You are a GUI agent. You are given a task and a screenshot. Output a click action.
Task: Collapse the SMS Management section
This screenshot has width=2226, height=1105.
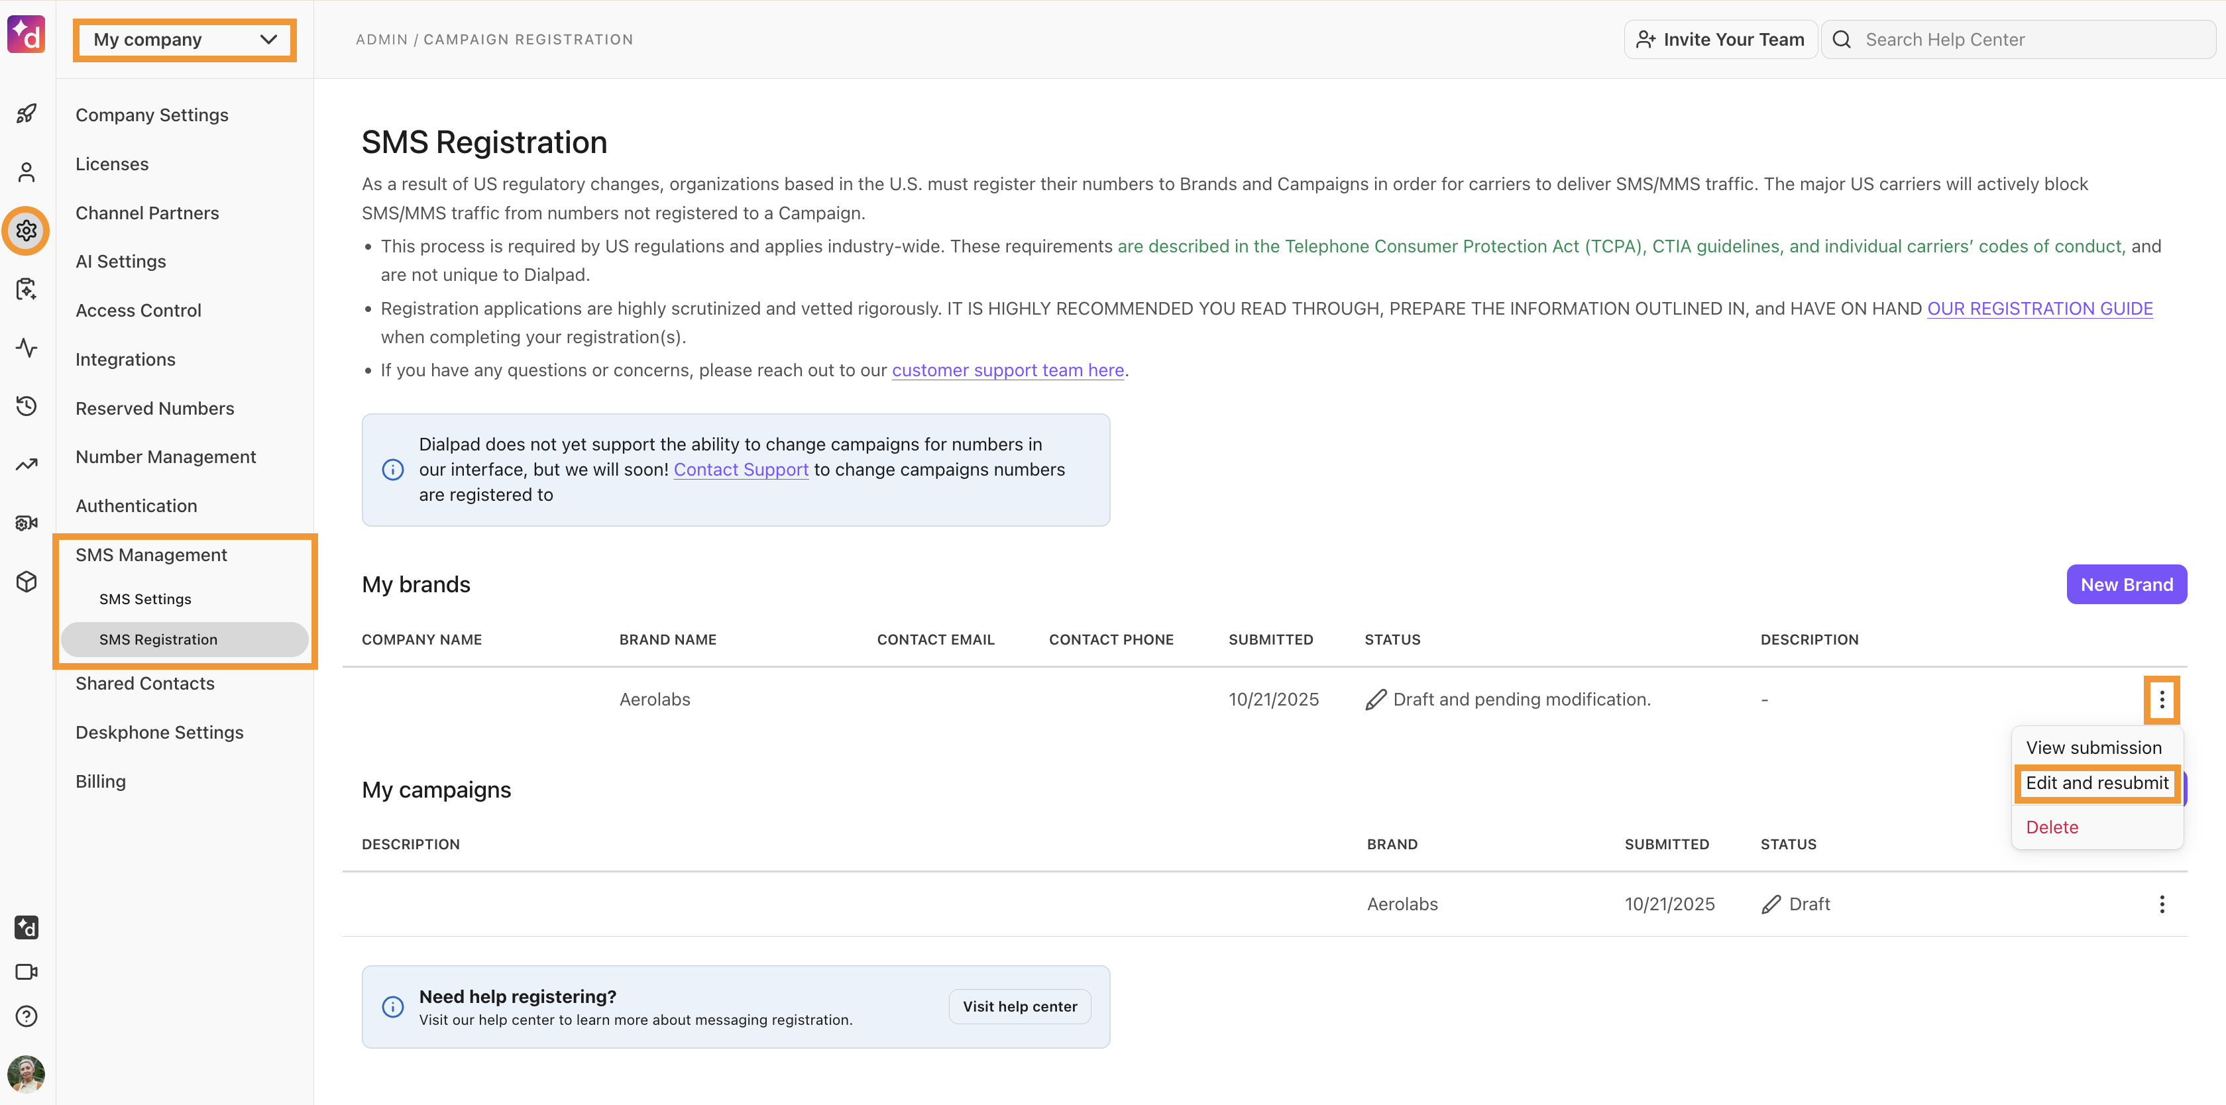point(151,554)
